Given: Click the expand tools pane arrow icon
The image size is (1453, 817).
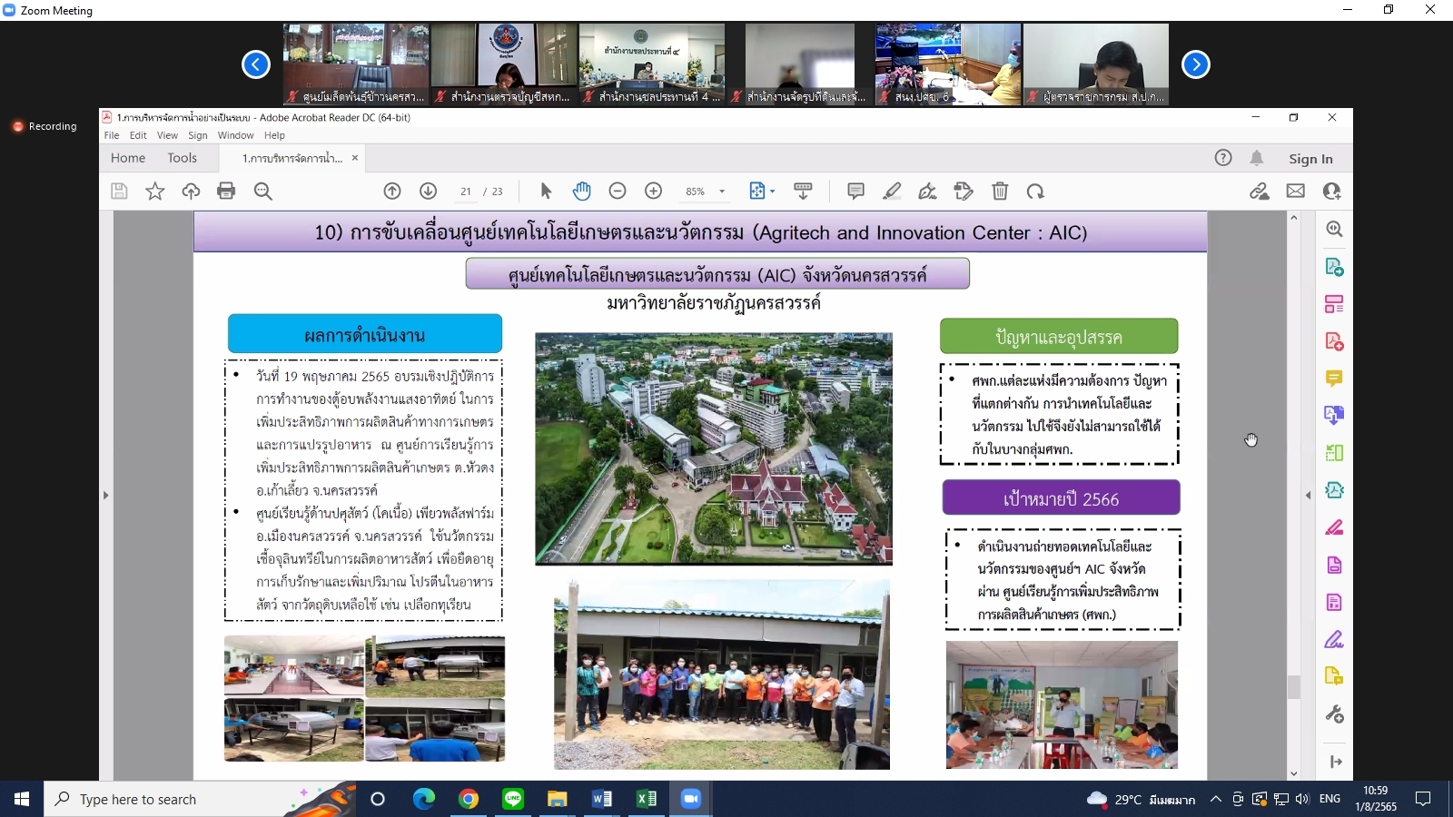Looking at the screenshot, I should click(1335, 762).
